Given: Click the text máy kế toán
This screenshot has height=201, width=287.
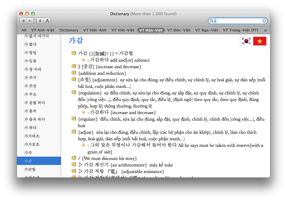Looking at the screenshot, I should click(x=161, y=165).
